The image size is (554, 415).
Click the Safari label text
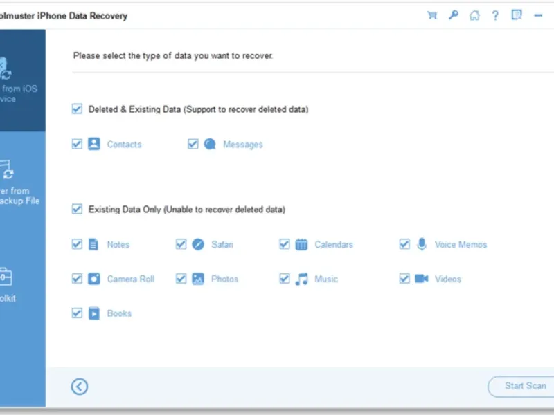click(x=222, y=245)
